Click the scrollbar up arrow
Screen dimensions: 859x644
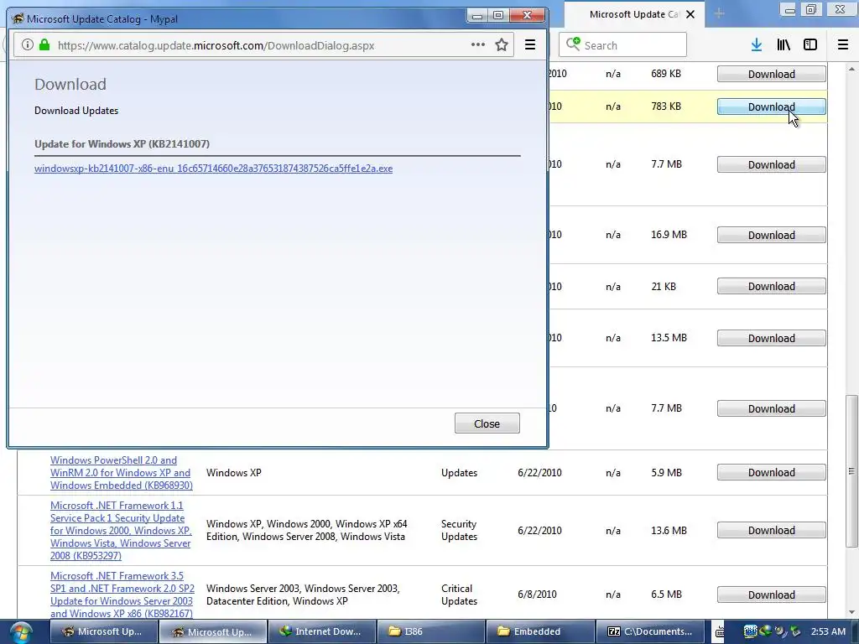[x=851, y=69]
